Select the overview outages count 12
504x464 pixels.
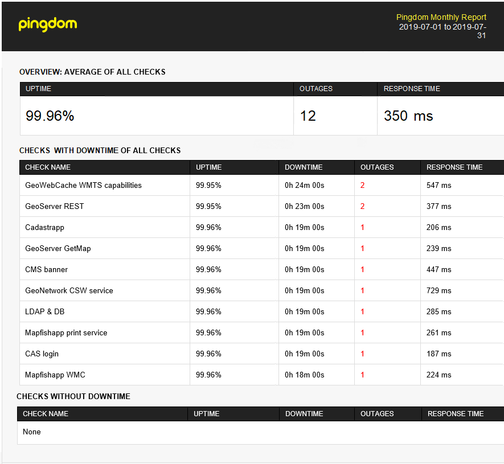308,116
